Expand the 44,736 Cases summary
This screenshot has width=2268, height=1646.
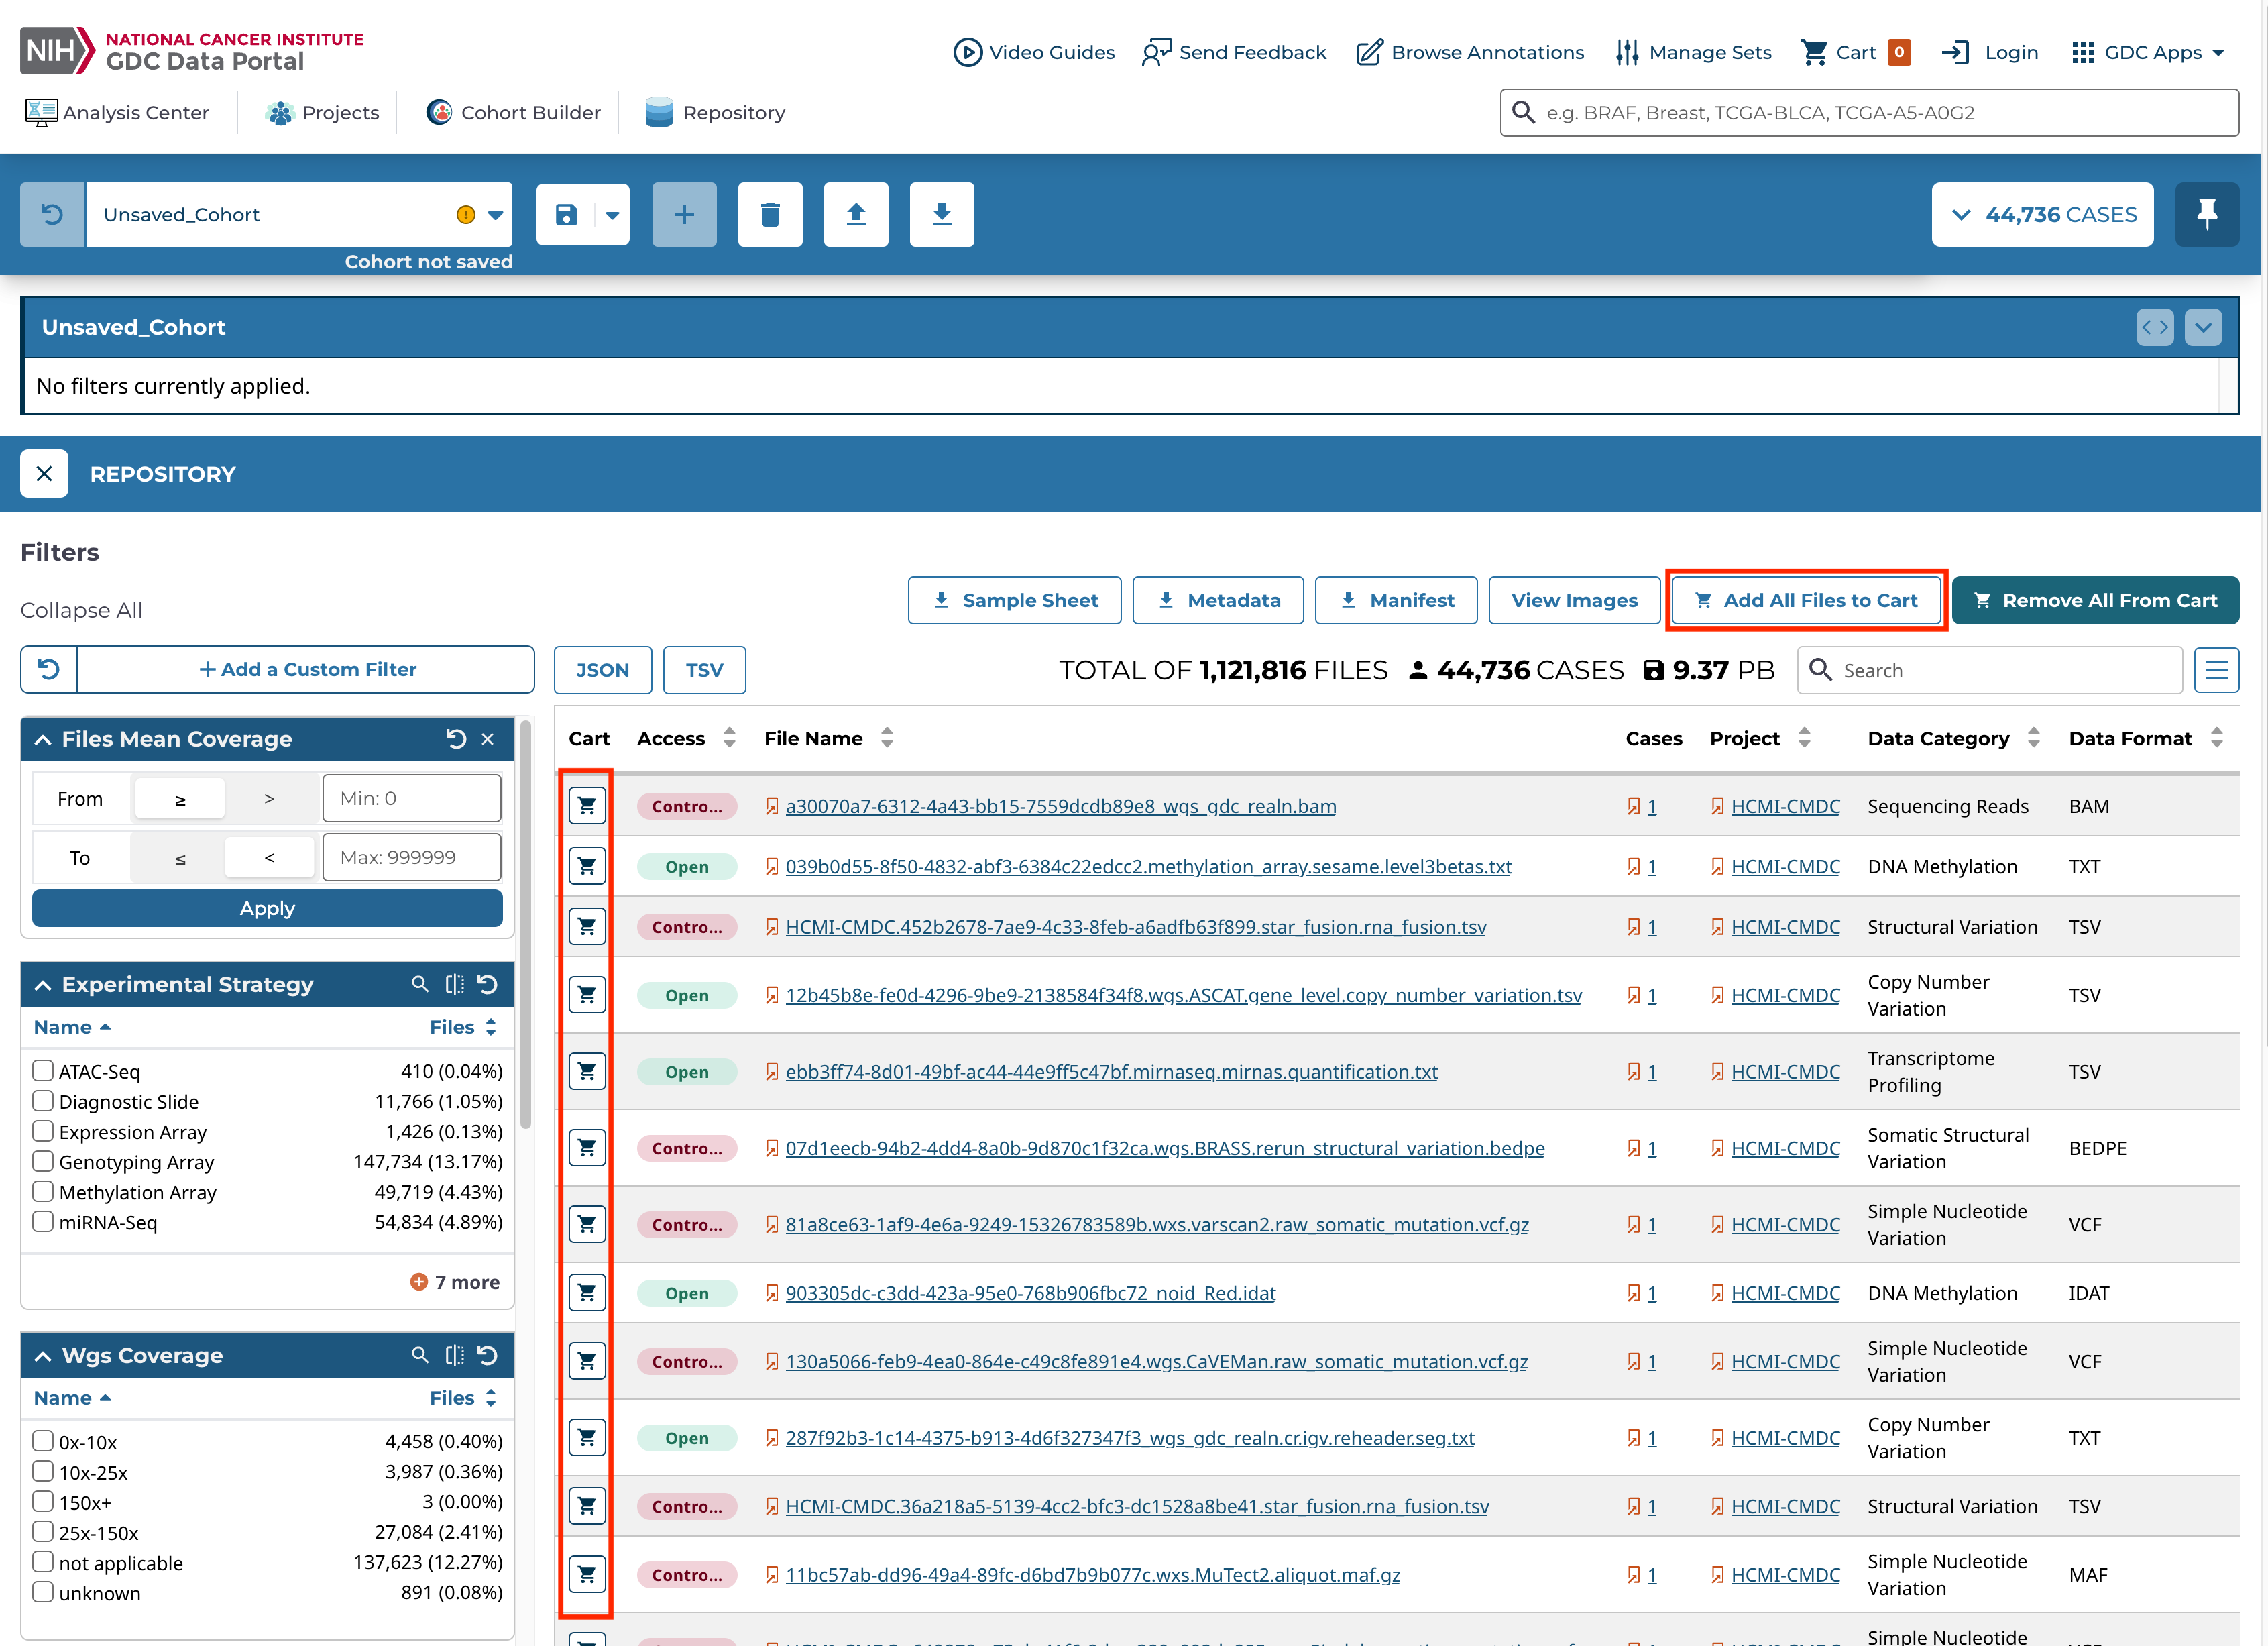coord(2042,214)
